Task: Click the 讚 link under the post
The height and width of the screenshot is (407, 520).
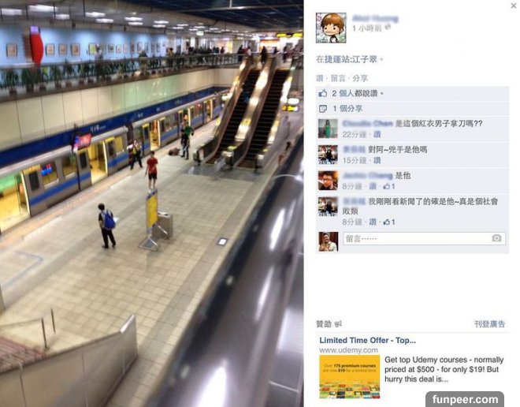Action: point(319,78)
